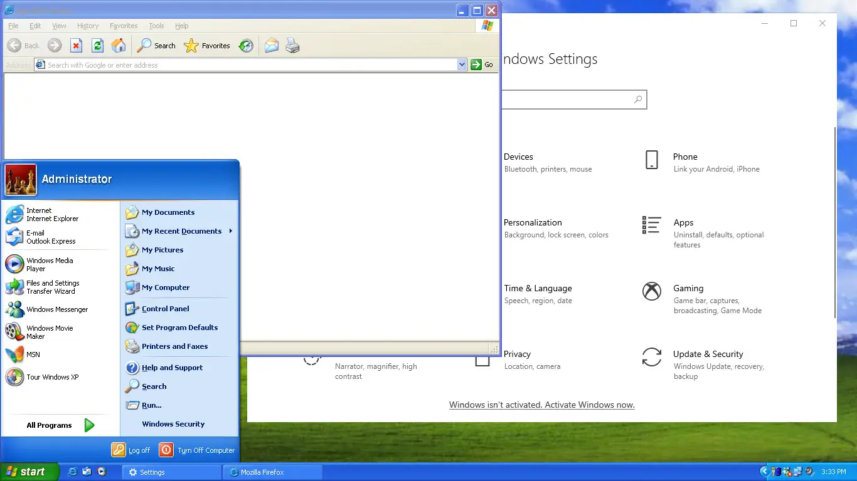Open My Documents folder
This screenshot has width=857, height=481.
click(x=179, y=212)
